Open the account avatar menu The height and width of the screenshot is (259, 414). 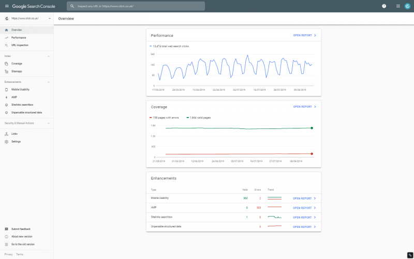point(407,6)
